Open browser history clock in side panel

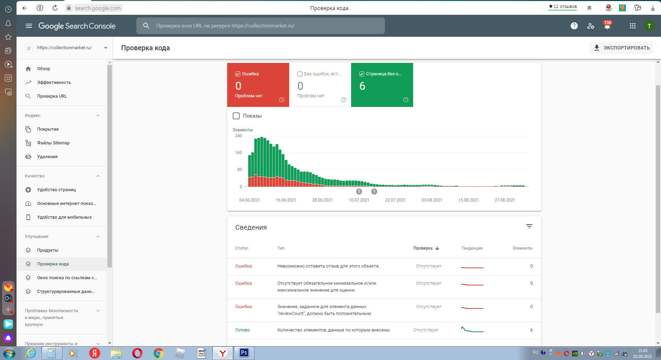coord(8,9)
